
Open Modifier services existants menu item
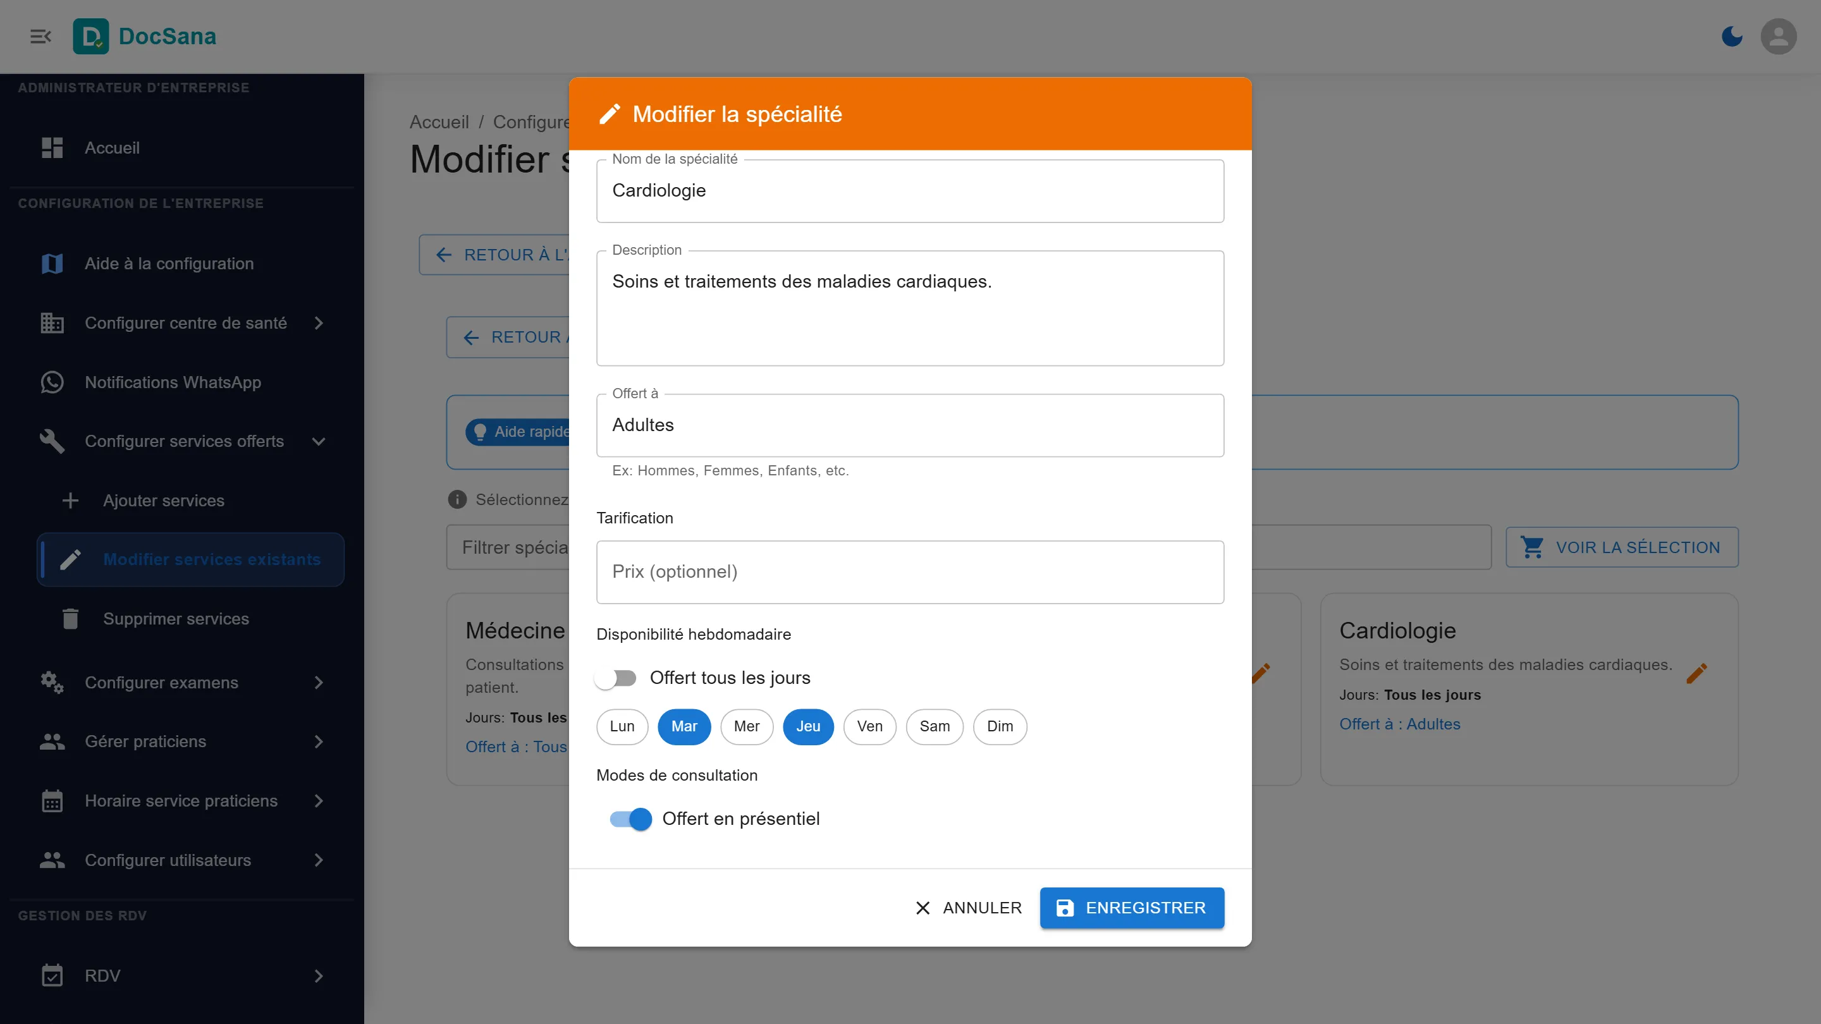pyautogui.click(x=190, y=559)
